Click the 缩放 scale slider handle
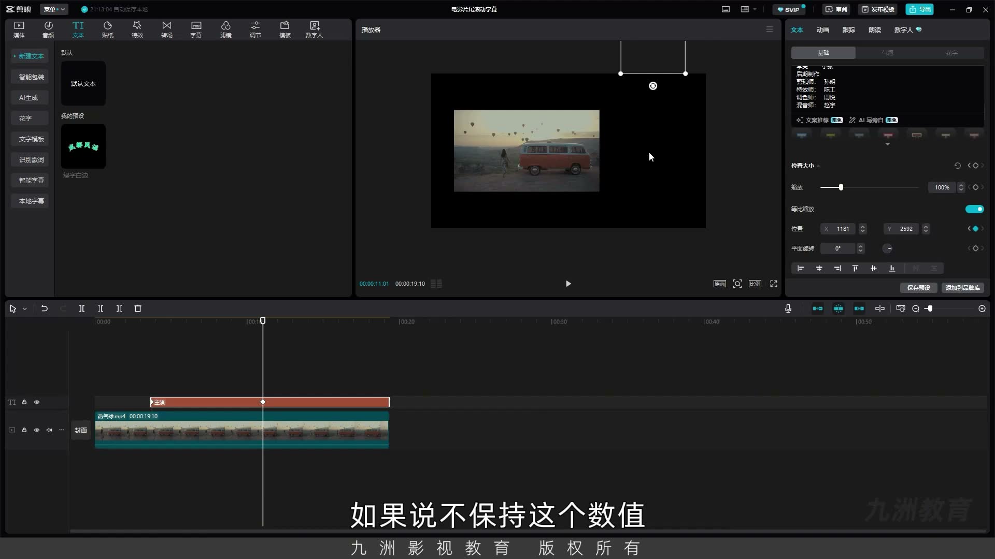 [x=841, y=187]
